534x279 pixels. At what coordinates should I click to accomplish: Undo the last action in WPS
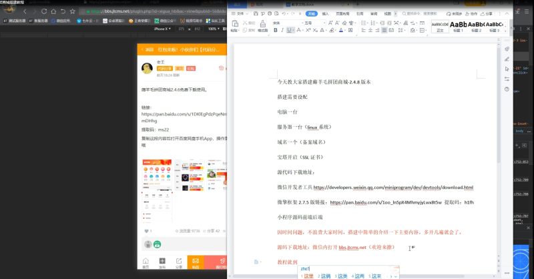click(283, 13)
